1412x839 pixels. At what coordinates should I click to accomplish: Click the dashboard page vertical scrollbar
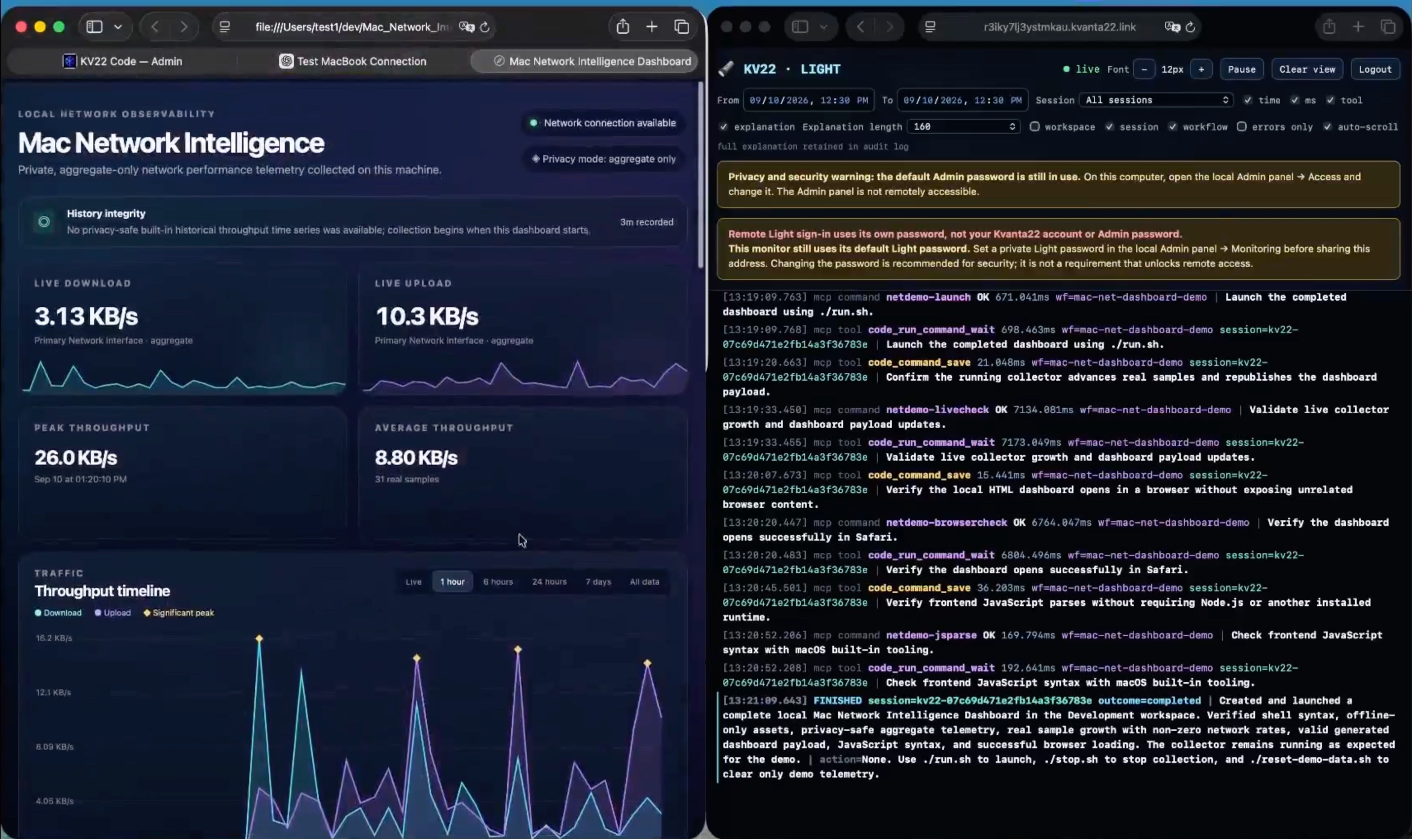(700, 175)
